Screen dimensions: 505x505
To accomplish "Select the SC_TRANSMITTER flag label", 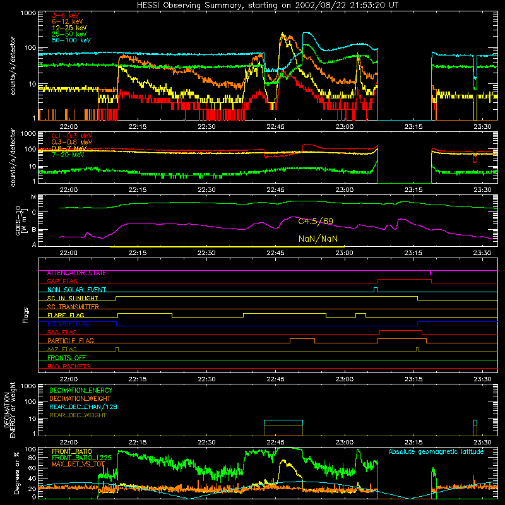I will (x=73, y=307).
